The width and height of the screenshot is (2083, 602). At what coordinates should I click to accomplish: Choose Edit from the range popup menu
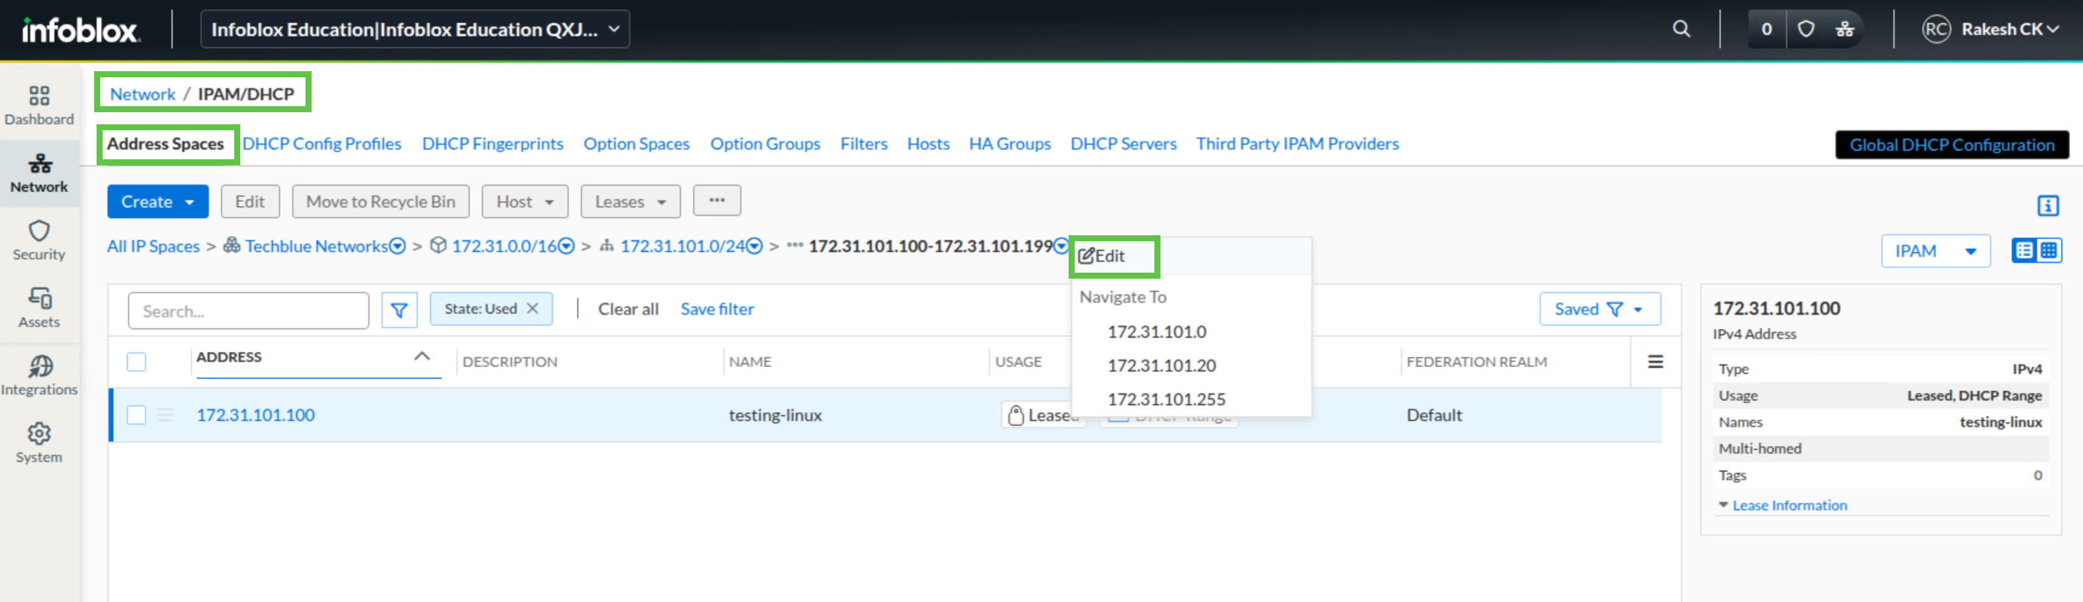[1101, 255]
